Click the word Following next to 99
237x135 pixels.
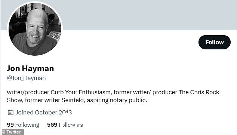27,125
